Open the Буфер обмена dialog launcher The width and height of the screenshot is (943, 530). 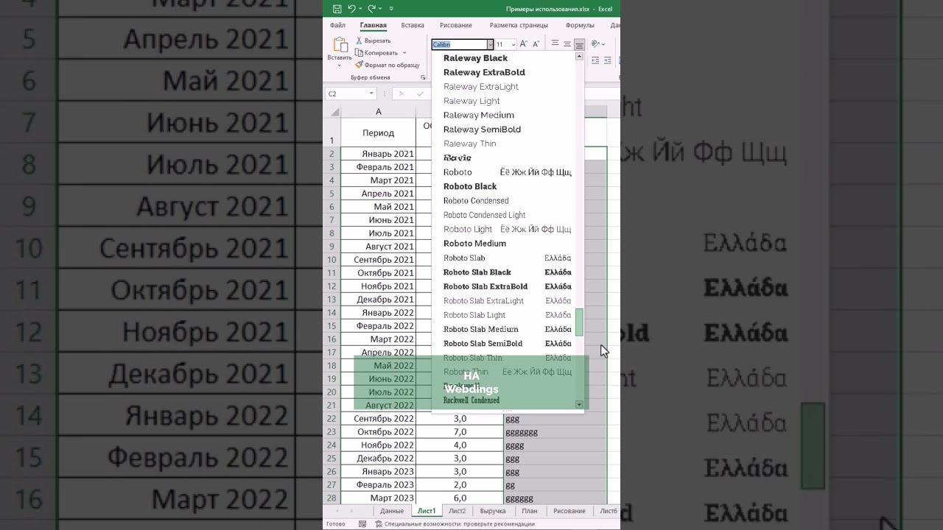coord(423,77)
